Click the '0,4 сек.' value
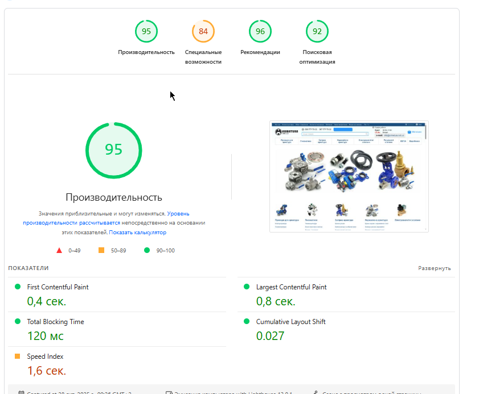 [47, 301]
